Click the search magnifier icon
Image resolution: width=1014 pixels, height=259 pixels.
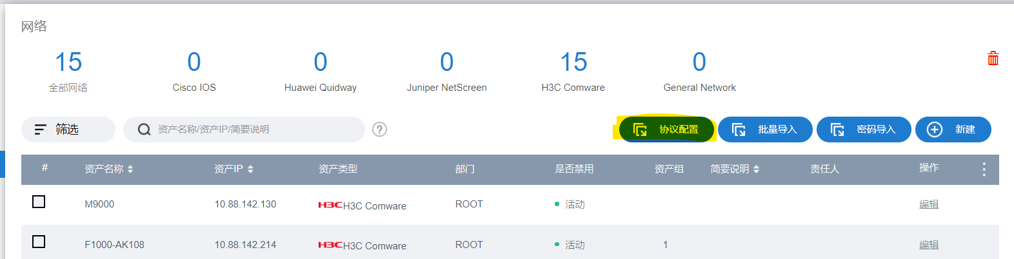(144, 129)
